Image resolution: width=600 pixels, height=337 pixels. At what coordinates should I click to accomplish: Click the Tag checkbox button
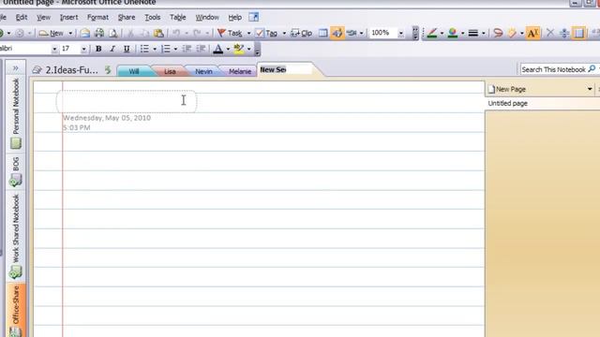(266, 34)
